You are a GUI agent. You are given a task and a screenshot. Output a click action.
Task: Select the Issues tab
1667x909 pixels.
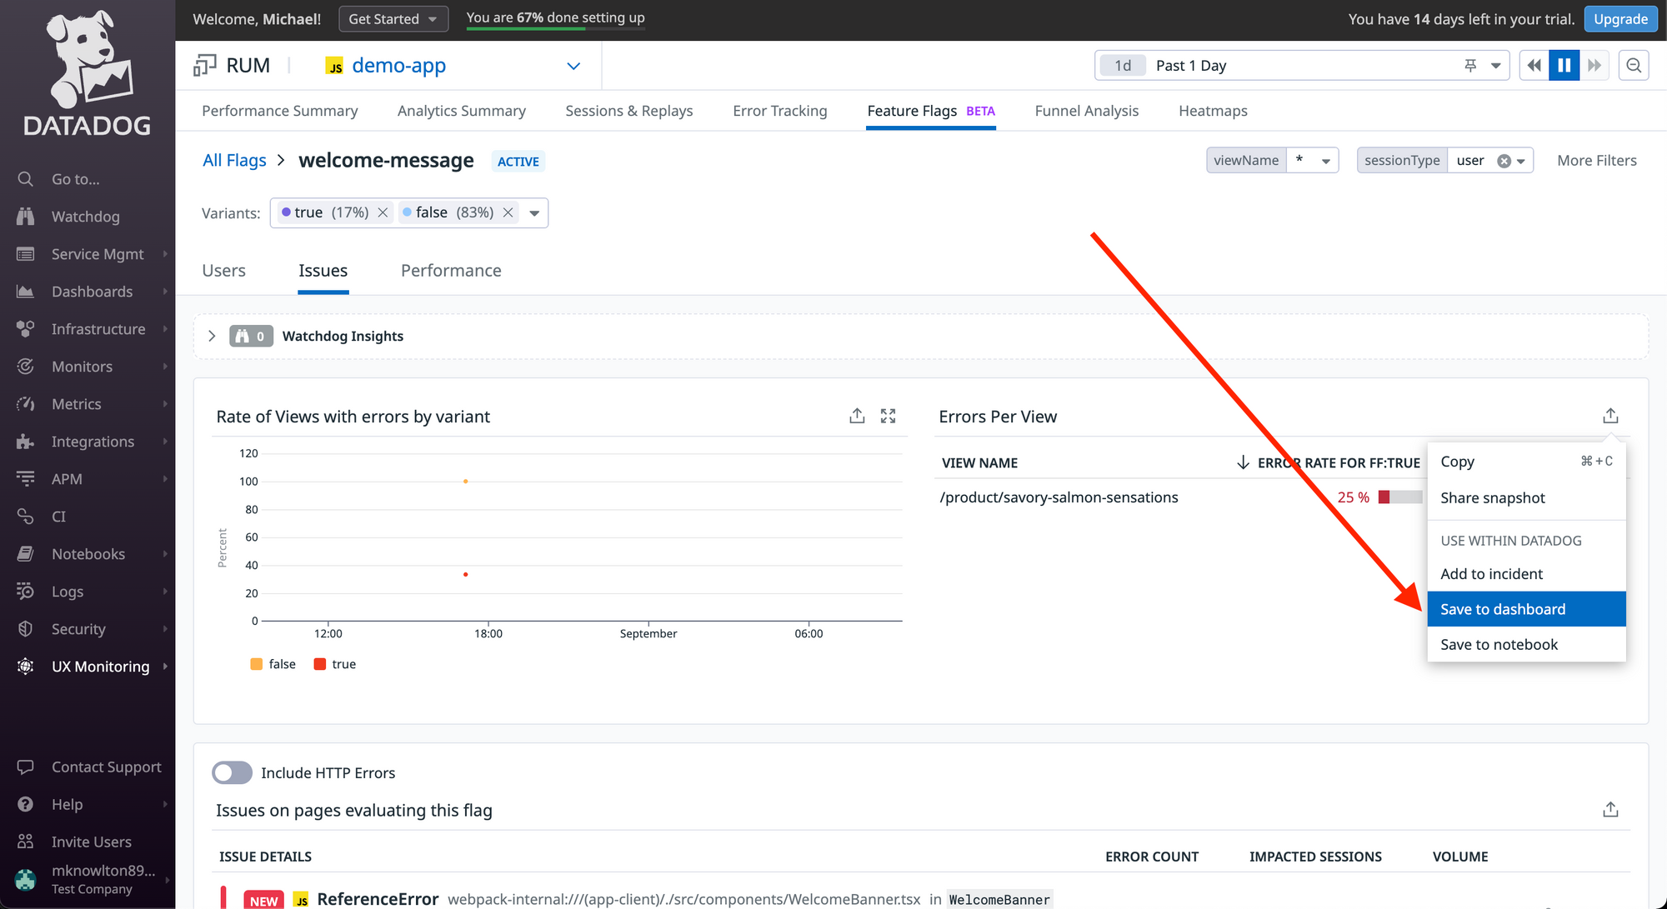coord(323,270)
